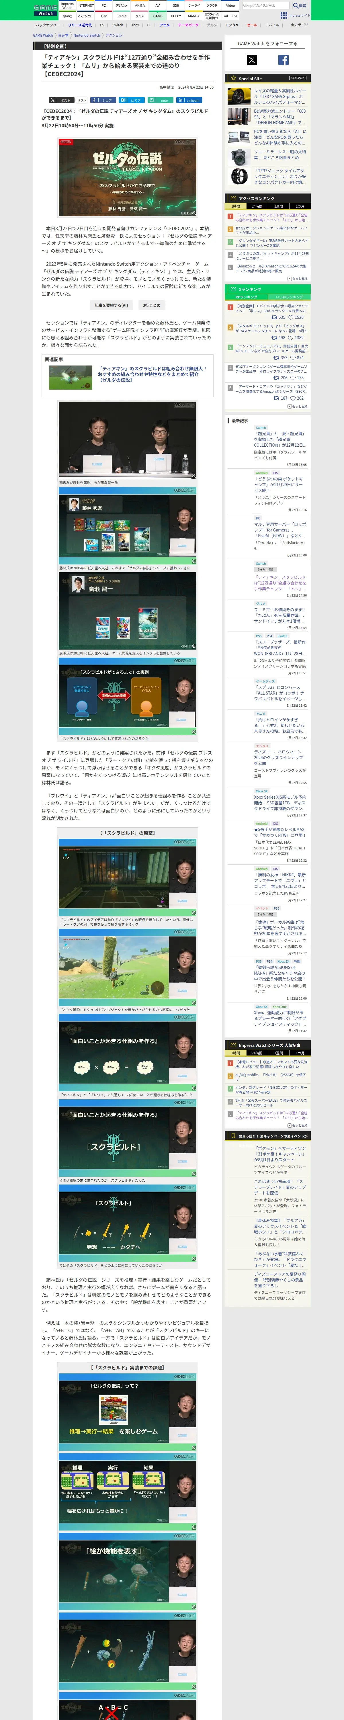The height and width of the screenshot is (1720, 344).
Task: Click the Nintendo Switch breadcrumb link
Action: [x=87, y=35]
